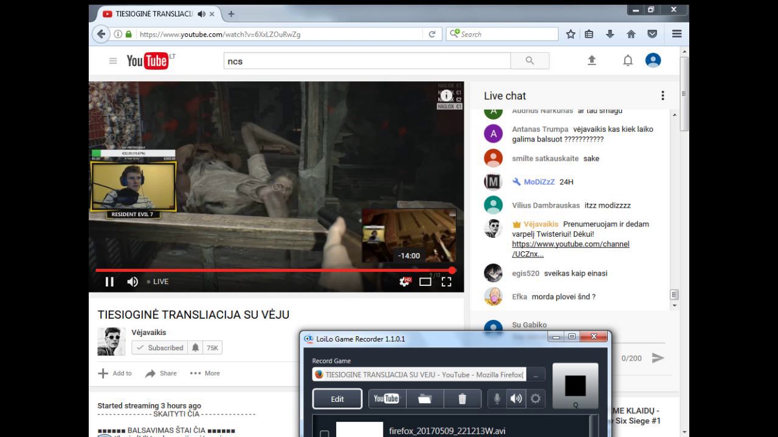This screenshot has height=437, width=778.
Task: Open LoiLo Game Recorder settings gear
Action: [535, 399]
